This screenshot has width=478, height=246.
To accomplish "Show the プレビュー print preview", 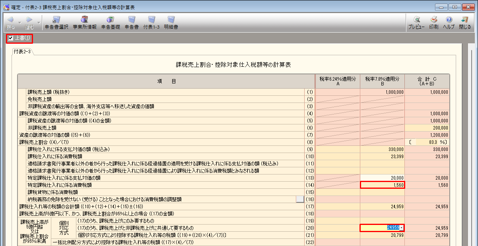I will (416, 23).
